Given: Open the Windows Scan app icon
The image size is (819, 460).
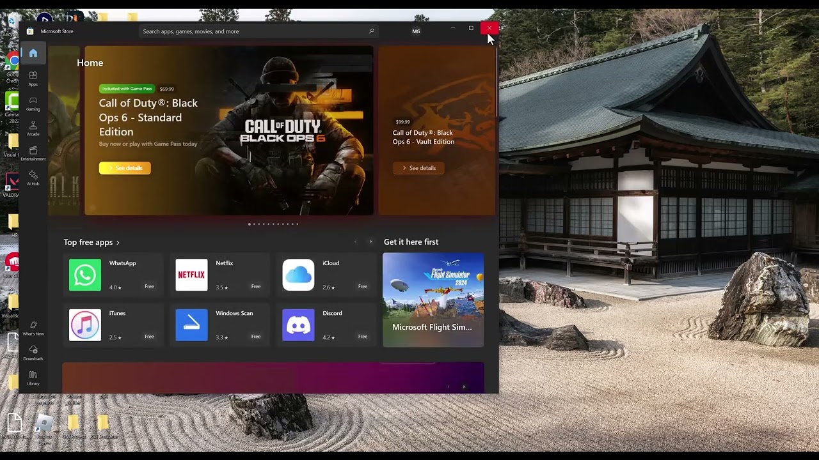Looking at the screenshot, I should 191,325.
